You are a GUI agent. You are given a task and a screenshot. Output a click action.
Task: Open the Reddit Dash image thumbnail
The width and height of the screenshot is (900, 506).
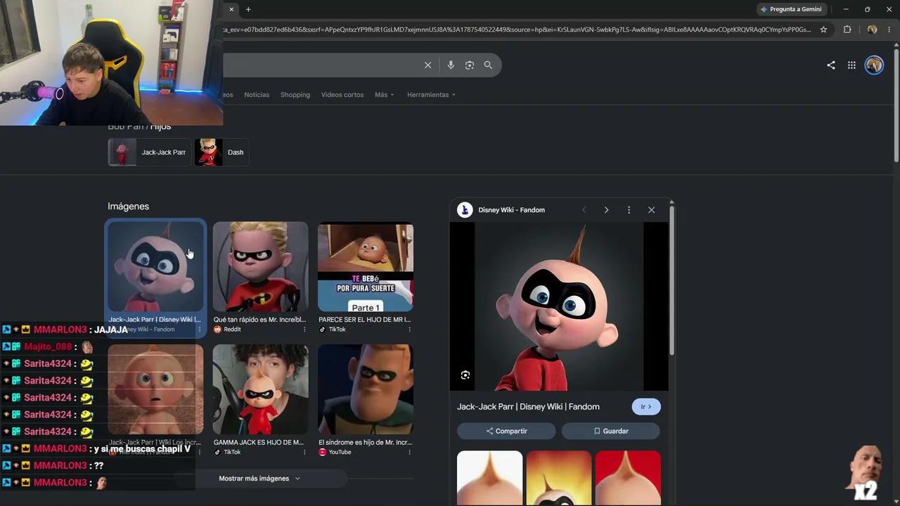tap(260, 267)
